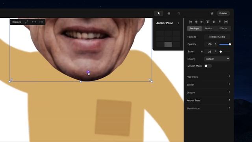Click the Opacity value field
The image size is (252, 142).
[x=209, y=44]
